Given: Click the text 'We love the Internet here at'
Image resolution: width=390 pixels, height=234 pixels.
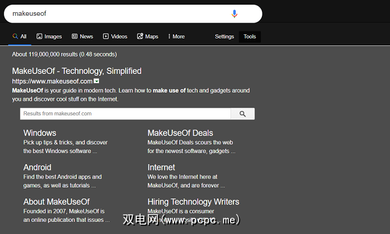Looking at the screenshot, I should [x=182, y=177].
